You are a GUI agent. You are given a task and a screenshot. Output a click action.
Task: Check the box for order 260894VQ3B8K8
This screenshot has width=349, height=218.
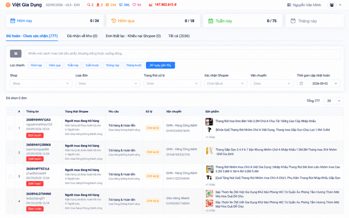10,153
